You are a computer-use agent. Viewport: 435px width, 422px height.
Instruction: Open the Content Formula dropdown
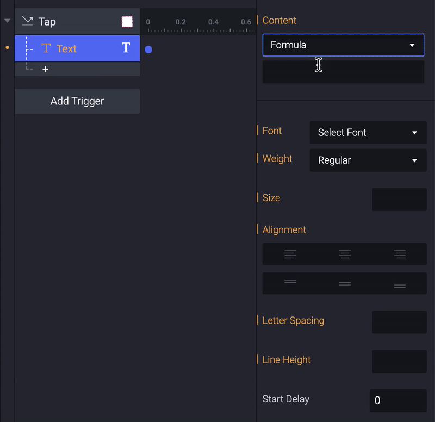point(343,45)
